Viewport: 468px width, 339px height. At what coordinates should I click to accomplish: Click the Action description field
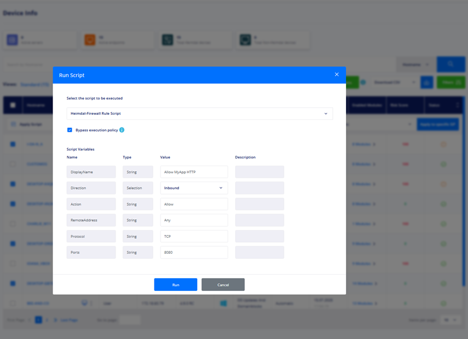click(x=259, y=204)
